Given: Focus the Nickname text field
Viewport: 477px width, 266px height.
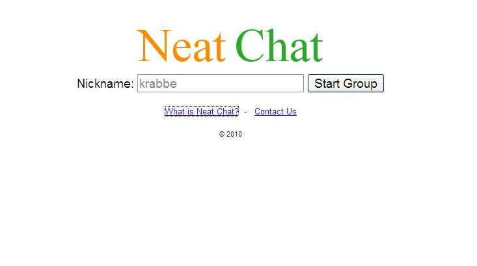Looking at the screenshot, I should (220, 83).
